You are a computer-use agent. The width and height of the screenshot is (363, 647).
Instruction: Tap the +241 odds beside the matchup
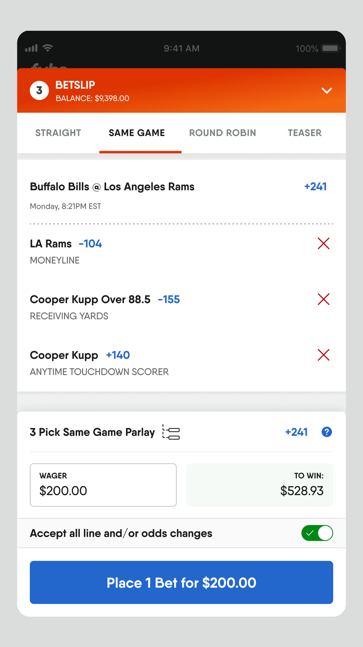point(315,187)
